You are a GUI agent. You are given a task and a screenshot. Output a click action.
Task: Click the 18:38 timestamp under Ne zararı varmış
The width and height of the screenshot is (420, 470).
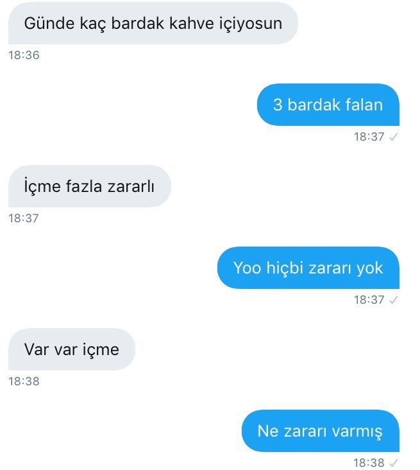369,462
